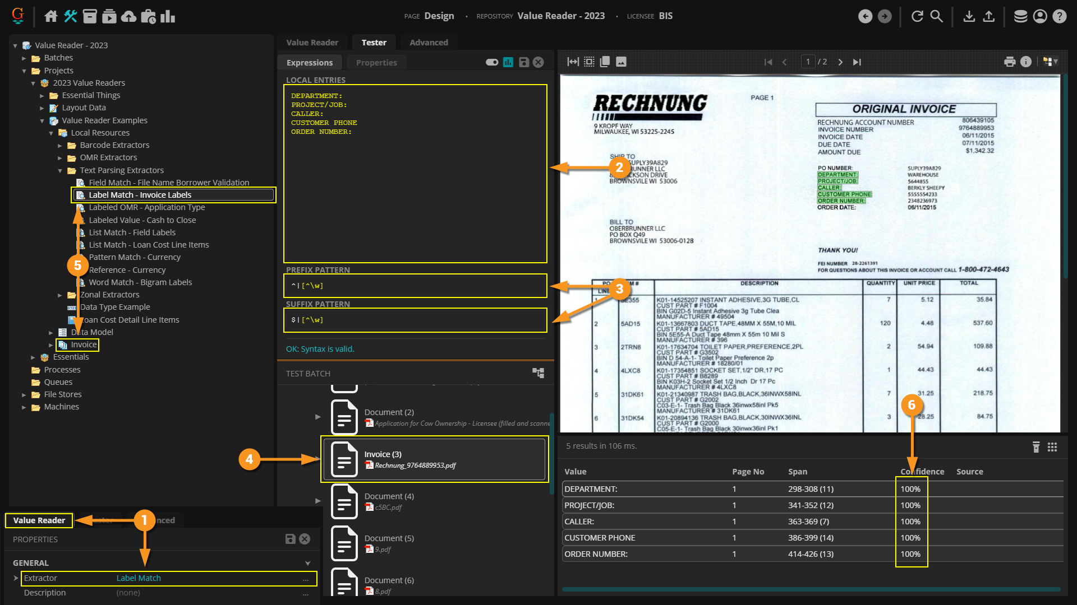Viewport: 1077px width, 605px height.
Task: Click the fit-width icon in document viewer
Action: (x=573, y=62)
